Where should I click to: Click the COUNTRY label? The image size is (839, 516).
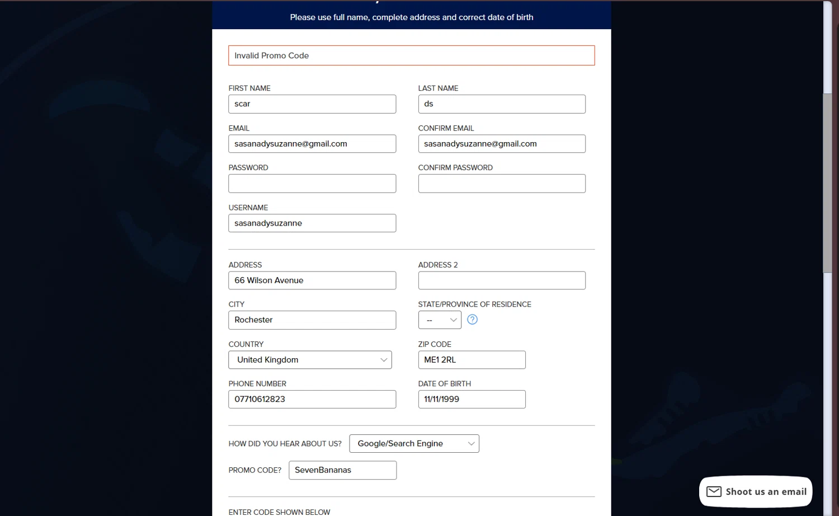[246, 344]
